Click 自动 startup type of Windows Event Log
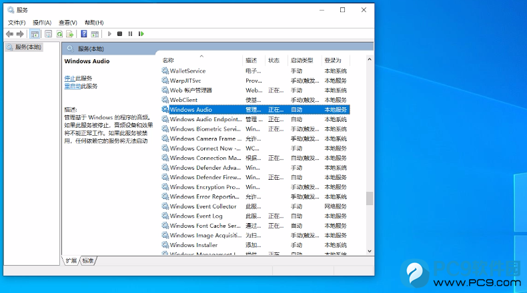 (296, 216)
